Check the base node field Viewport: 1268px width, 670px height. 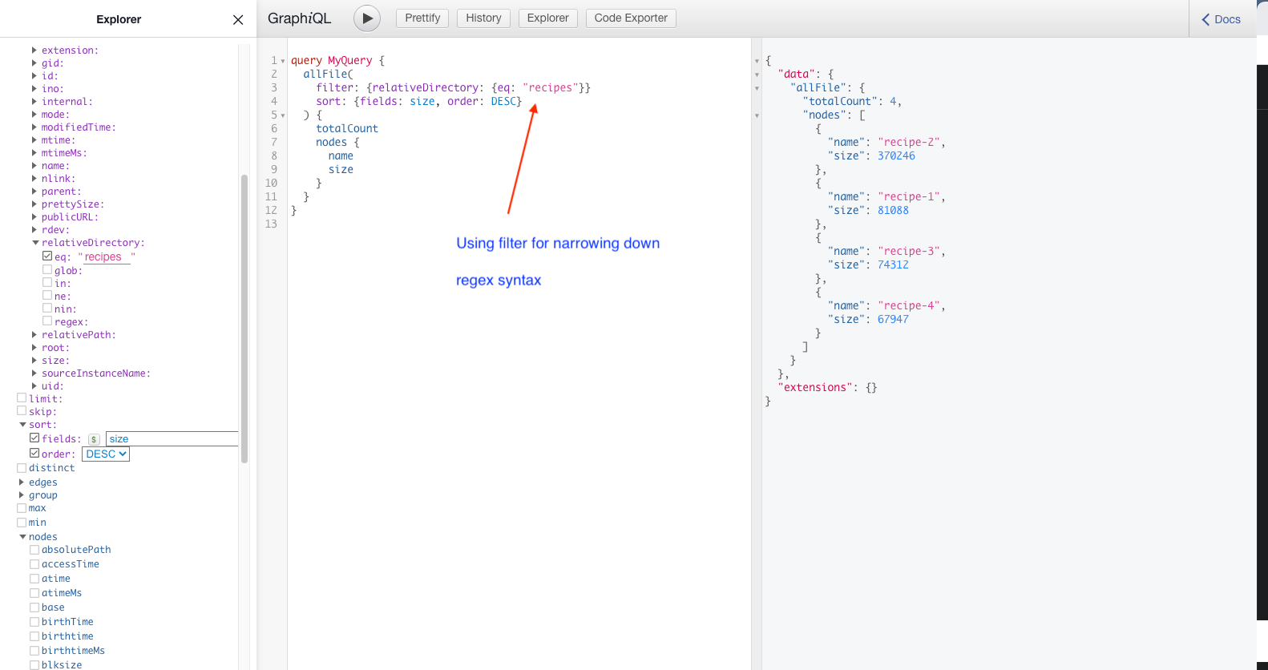click(x=34, y=607)
